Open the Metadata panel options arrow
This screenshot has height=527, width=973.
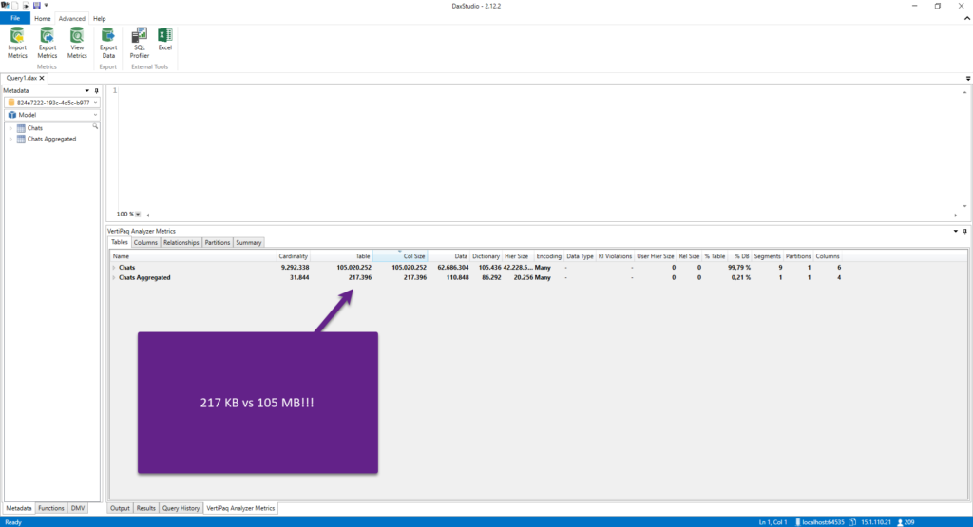(86, 90)
